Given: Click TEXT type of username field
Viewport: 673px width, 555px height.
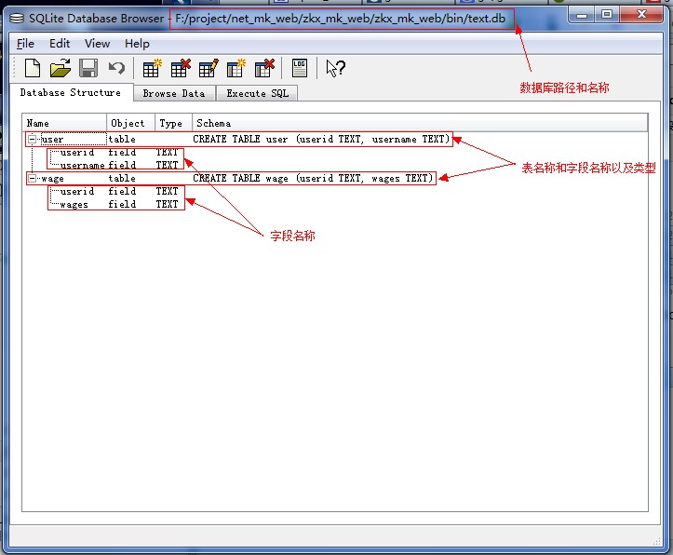Looking at the screenshot, I should (167, 165).
